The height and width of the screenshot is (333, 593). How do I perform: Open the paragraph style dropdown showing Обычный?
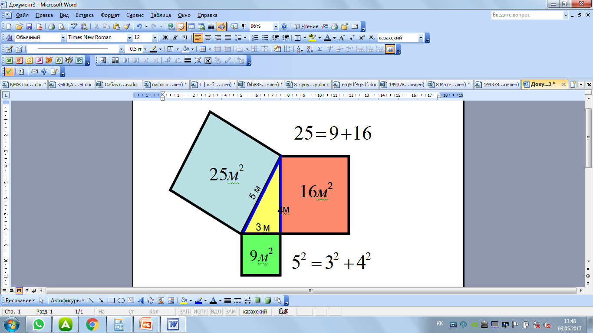coord(63,38)
